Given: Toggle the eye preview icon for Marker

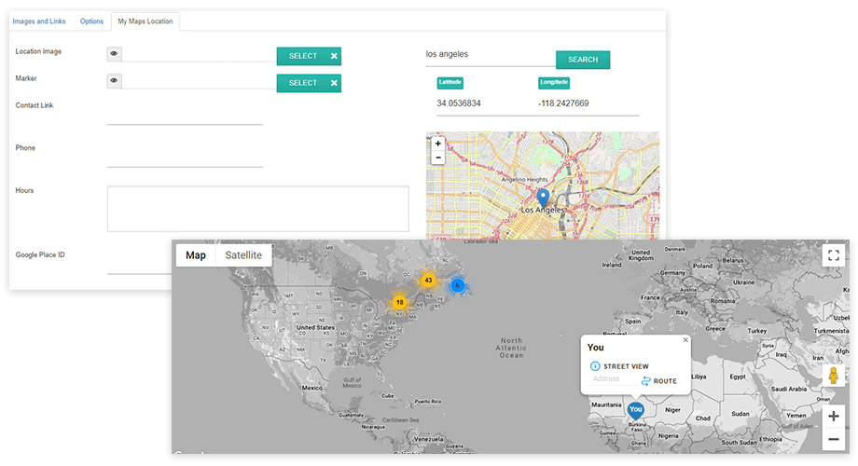Looking at the screenshot, I should (x=114, y=81).
